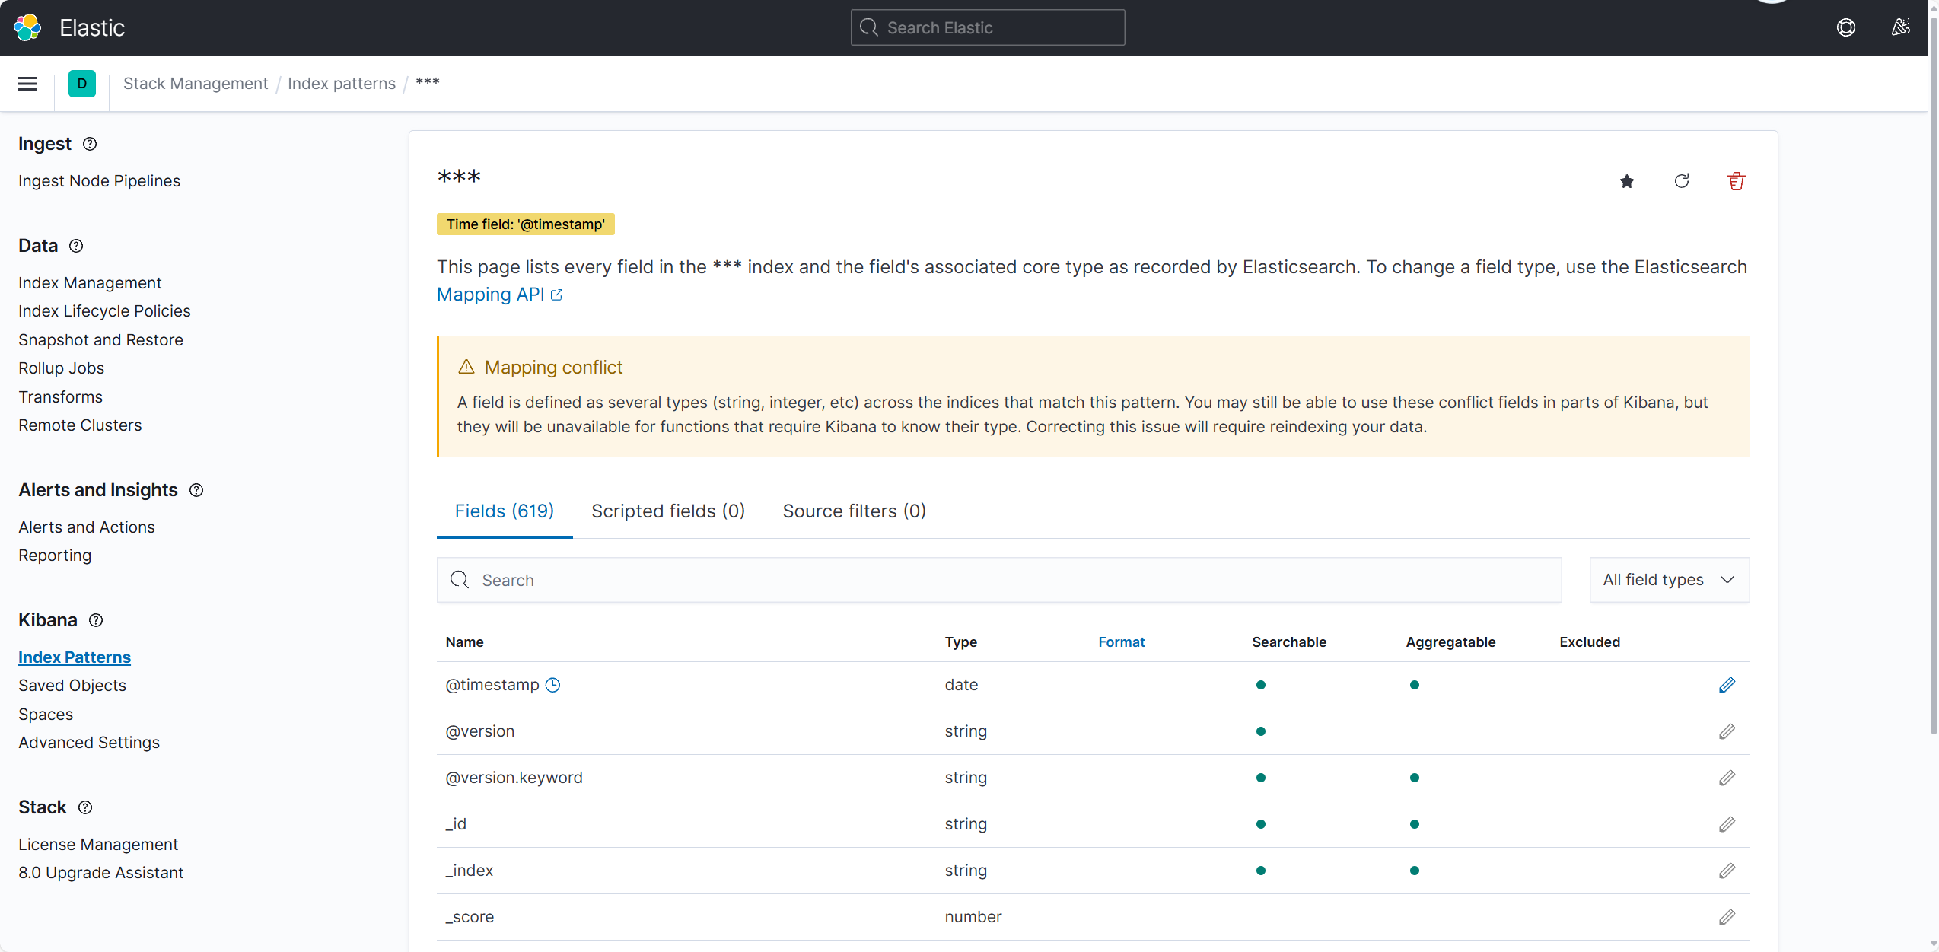
Task: Click into the Search Elastic bar
Action: click(x=987, y=28)
